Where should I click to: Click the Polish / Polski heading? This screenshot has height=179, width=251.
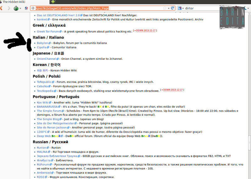click(46, 76)
